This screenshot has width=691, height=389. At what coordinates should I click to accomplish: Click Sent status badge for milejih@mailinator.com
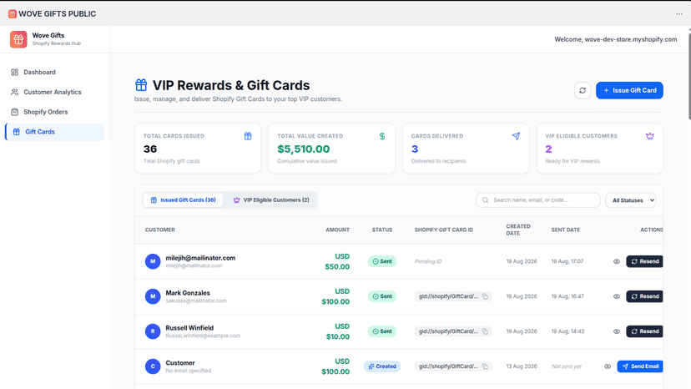pos(382,261)
